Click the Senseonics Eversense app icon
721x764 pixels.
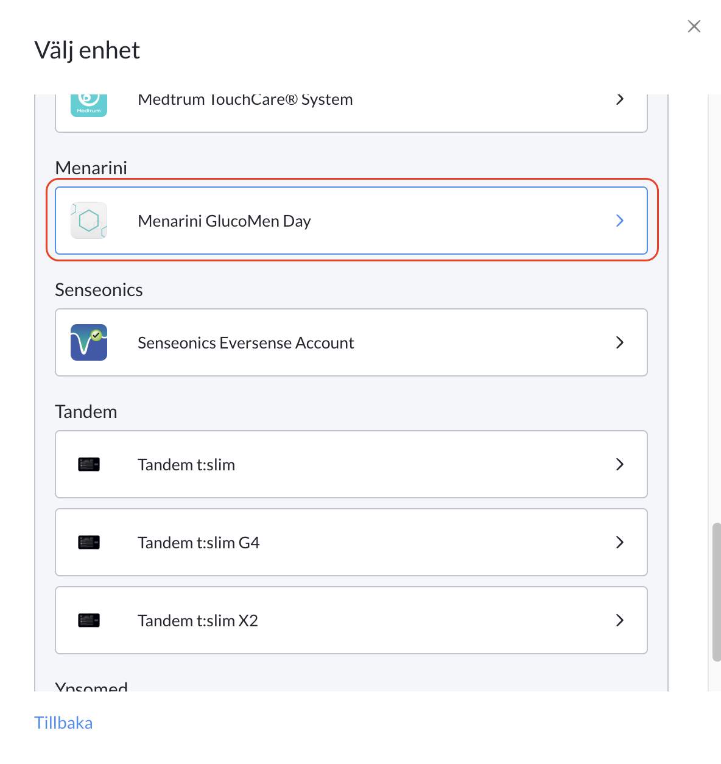click(x=89, y=342)
